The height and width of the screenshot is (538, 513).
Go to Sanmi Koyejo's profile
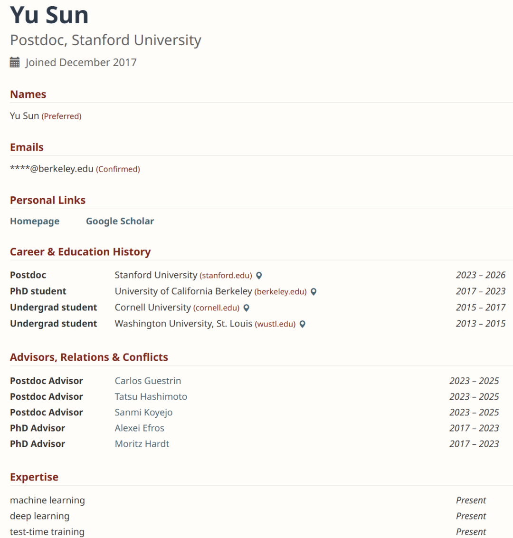[143, 412]
